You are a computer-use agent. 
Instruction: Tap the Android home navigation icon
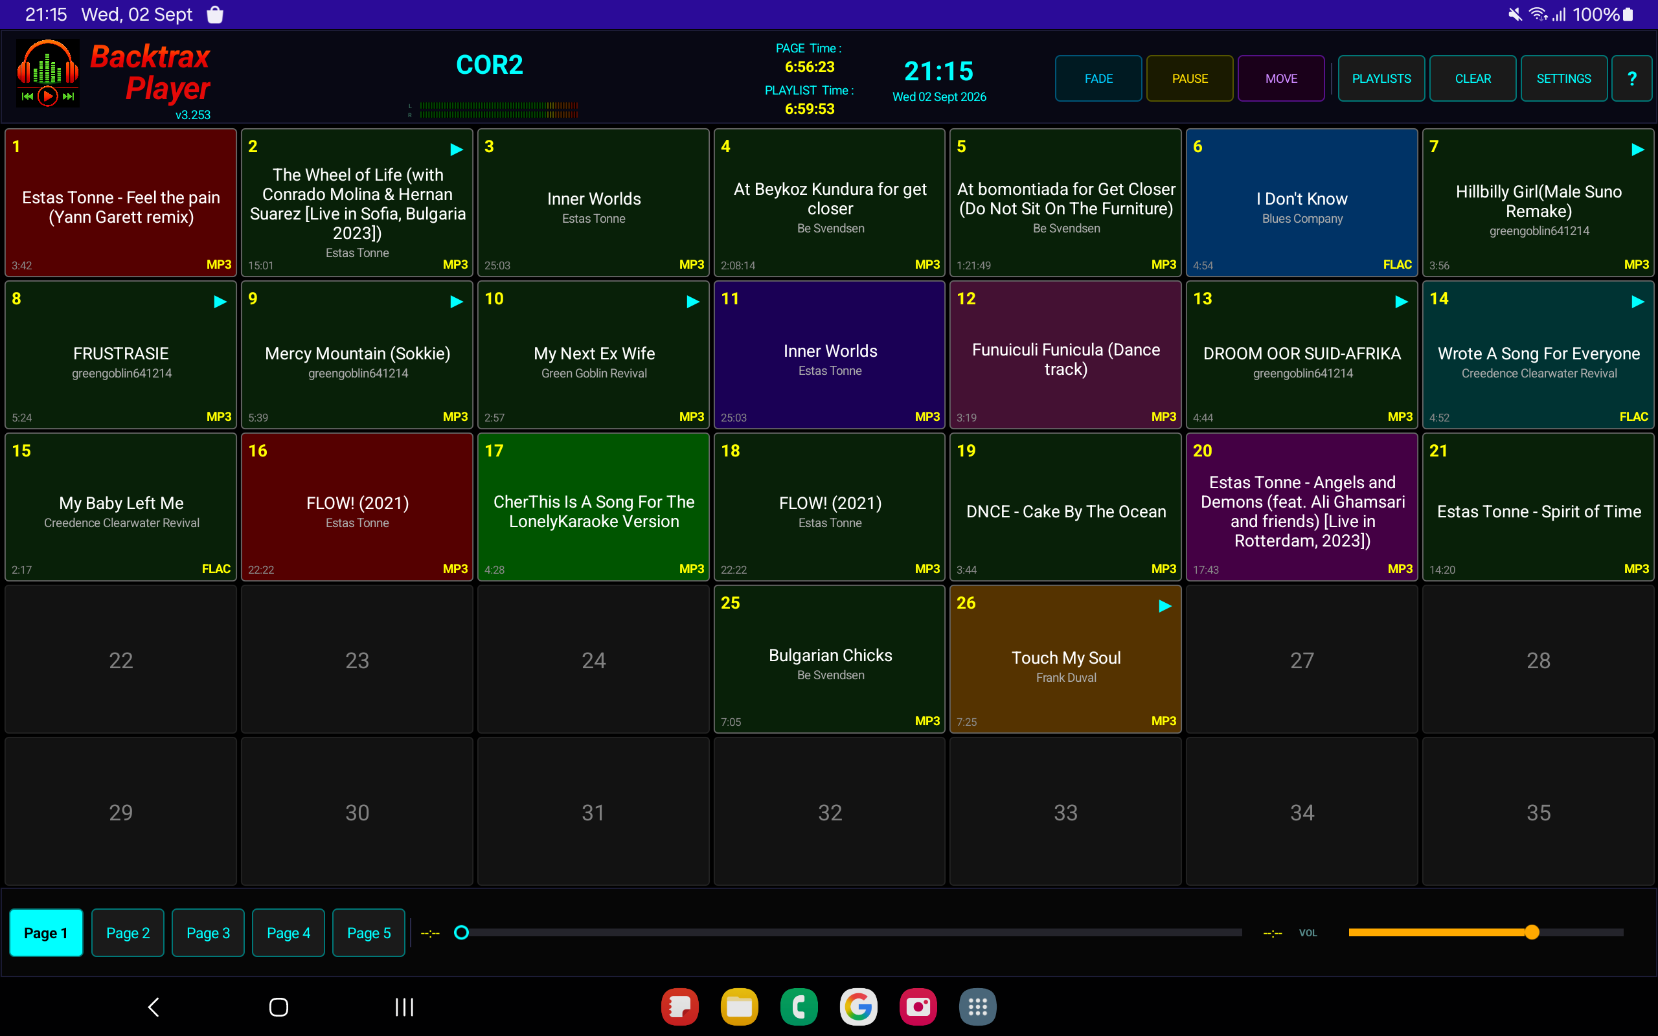[279, 1006]
